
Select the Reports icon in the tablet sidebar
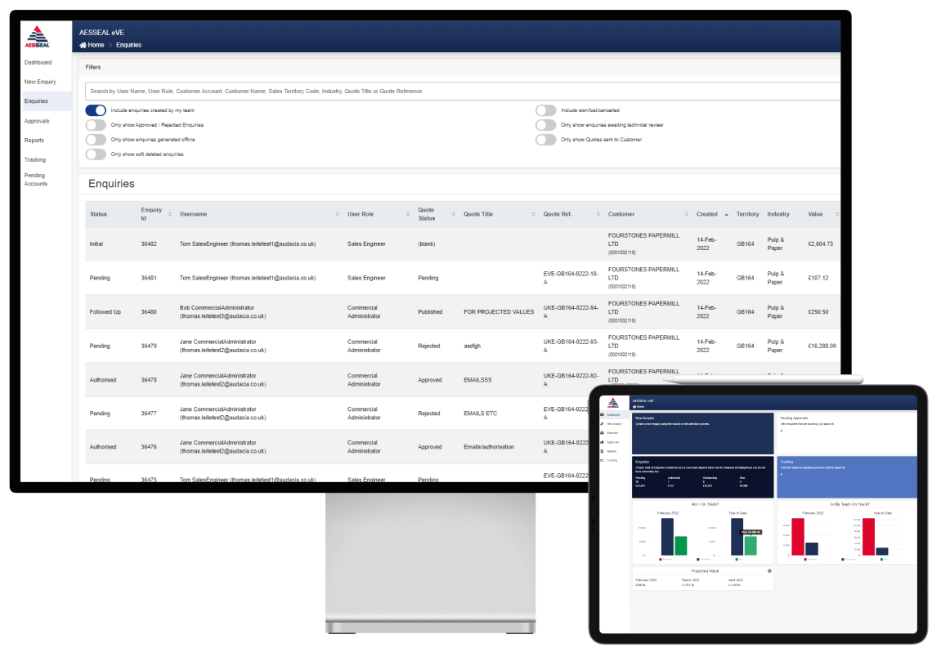pos(602,451)
